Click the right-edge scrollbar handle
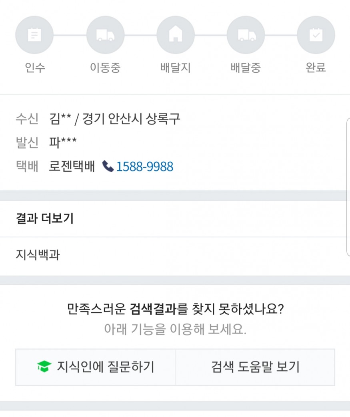The height and width of the screenshot is (417, 350). (348, 187)
